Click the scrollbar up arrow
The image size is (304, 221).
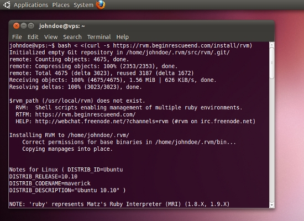coord(272,45)
